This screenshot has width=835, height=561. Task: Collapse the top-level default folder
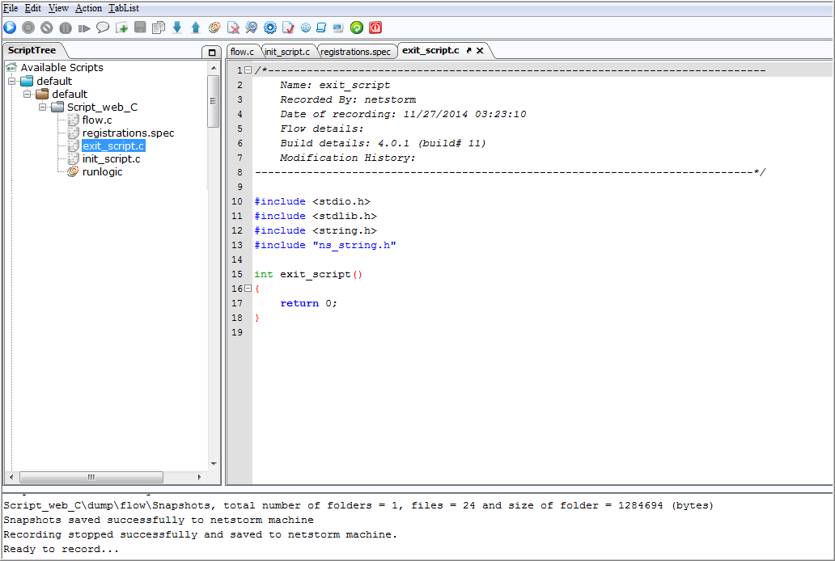coord(11,81)
